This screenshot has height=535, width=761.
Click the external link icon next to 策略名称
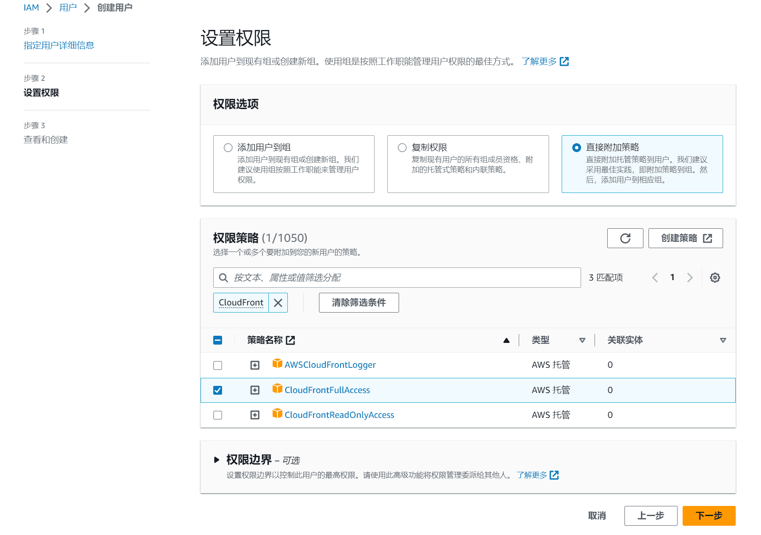pos(291,340)
